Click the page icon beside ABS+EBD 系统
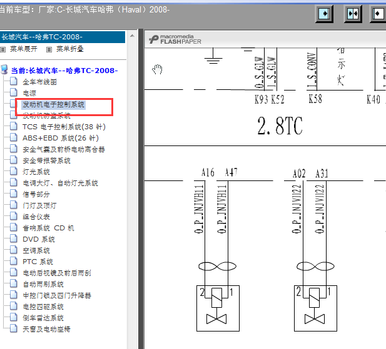386x349 pixels. pyautogui.click(x=14, y=137)
